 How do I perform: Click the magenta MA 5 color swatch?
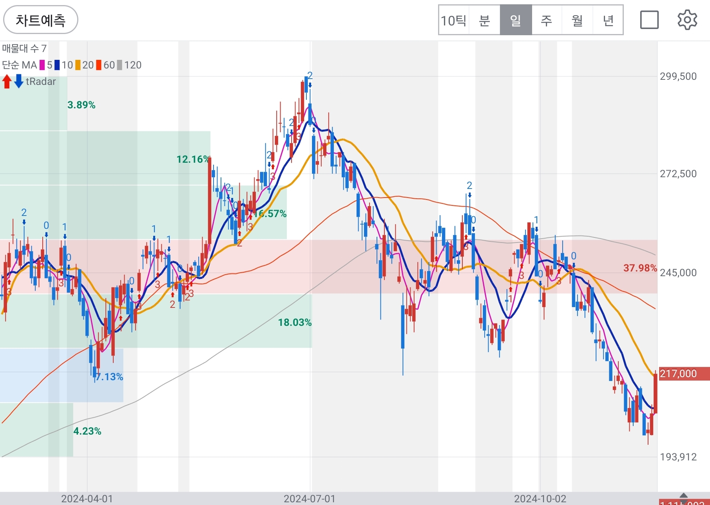tap(42, 65)
